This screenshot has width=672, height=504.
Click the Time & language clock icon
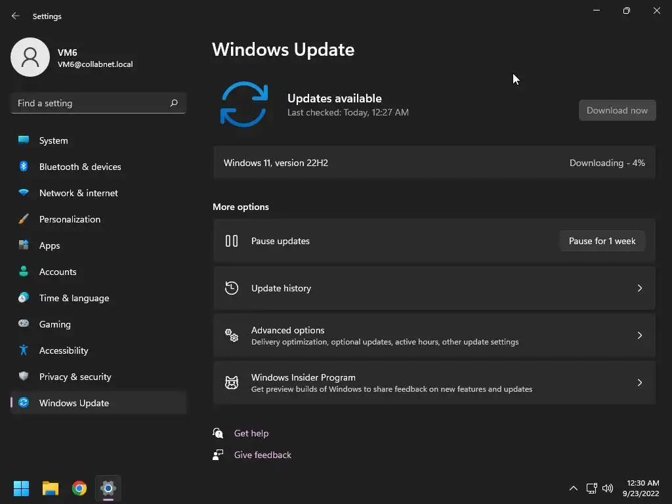24,297
